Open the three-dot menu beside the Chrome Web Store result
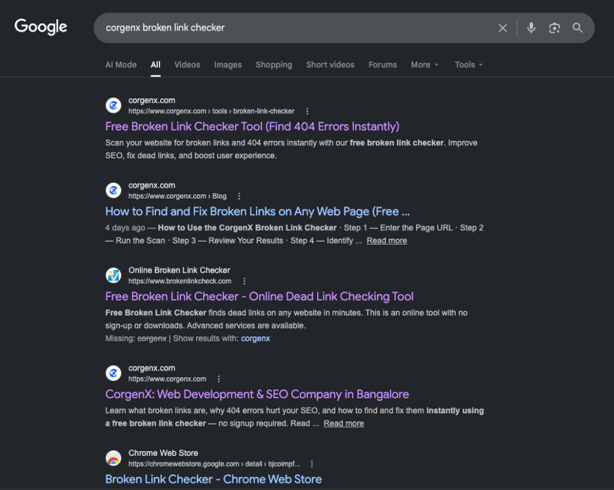This screenshot has width=614, height=490. point(311,464)
